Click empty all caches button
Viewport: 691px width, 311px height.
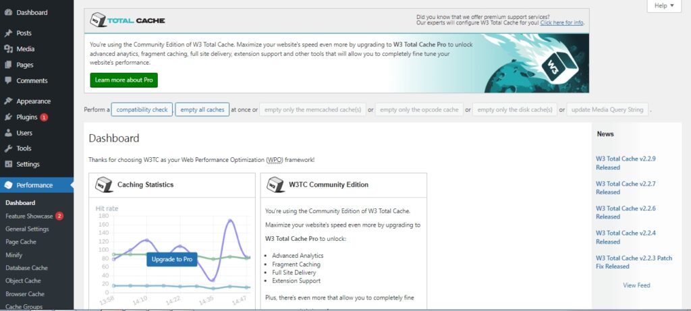[202, 110]
